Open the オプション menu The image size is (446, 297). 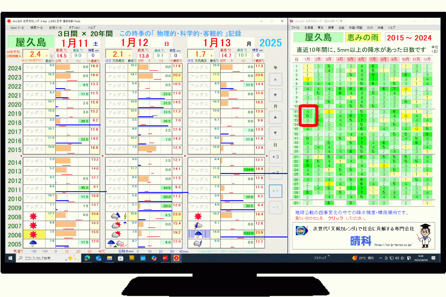(74, 27)
